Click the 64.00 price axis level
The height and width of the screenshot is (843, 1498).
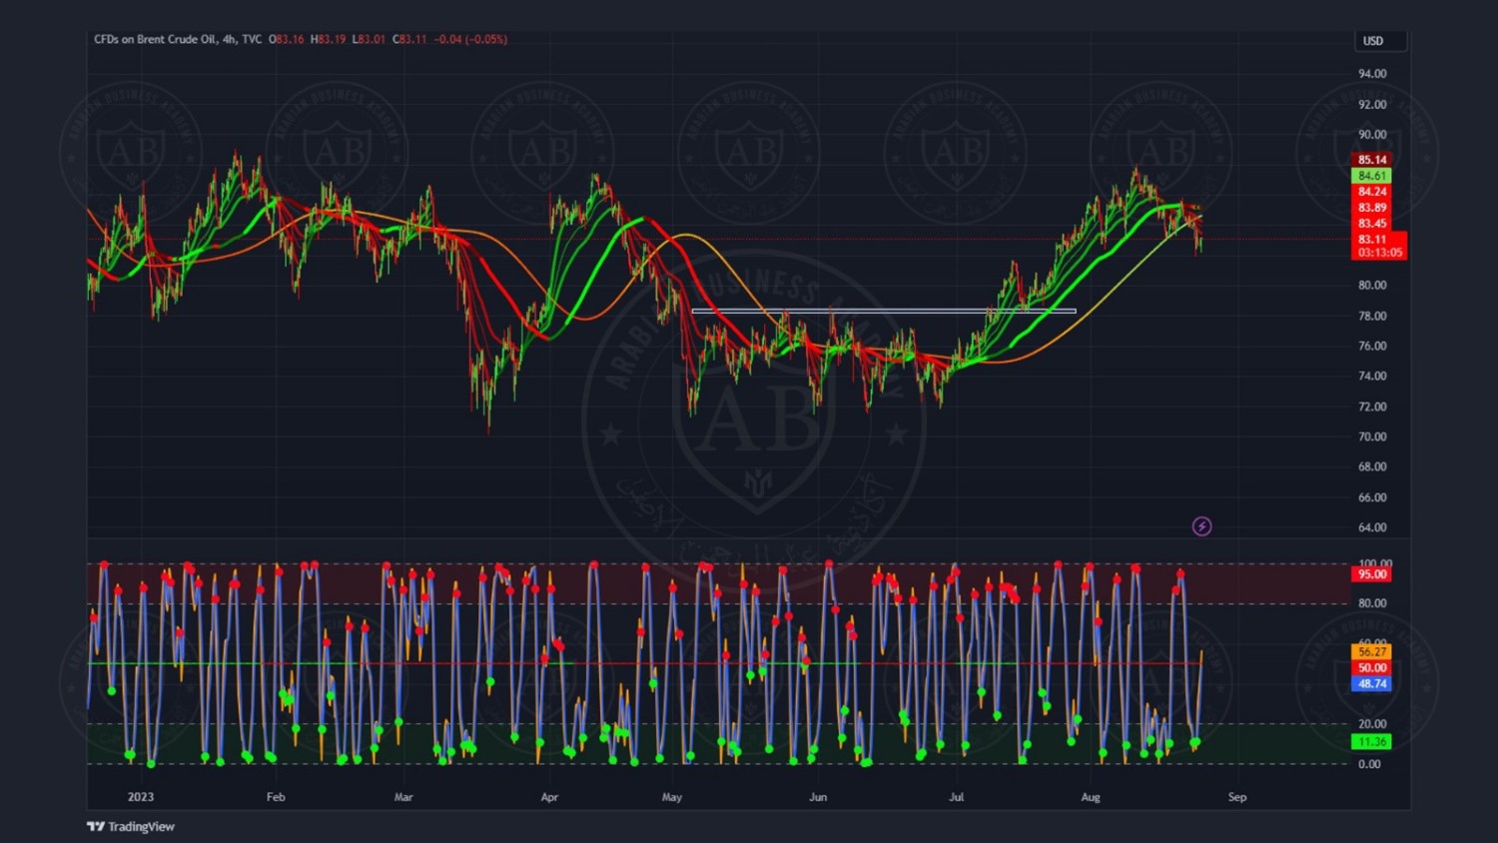click(1372, 527)
